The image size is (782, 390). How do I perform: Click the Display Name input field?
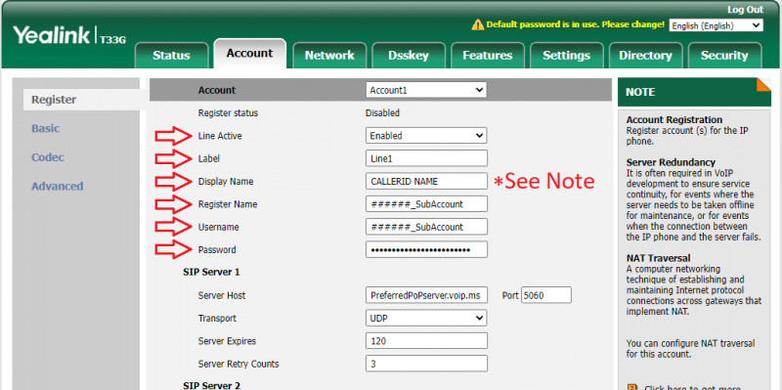(x=426, y=182)
